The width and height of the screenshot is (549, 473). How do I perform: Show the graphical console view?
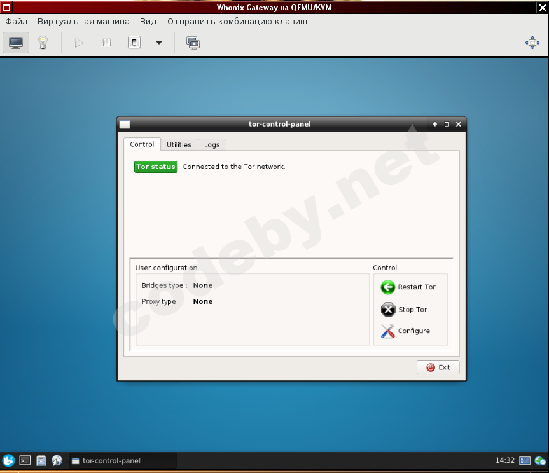pos(16,43)
